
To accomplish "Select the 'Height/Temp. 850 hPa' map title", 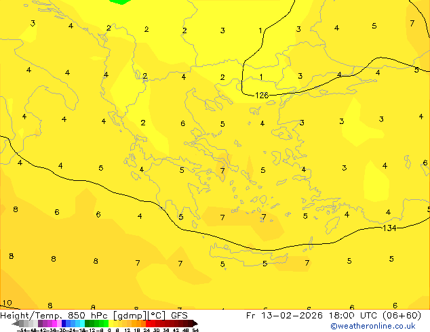I will [x=54, y=316].
